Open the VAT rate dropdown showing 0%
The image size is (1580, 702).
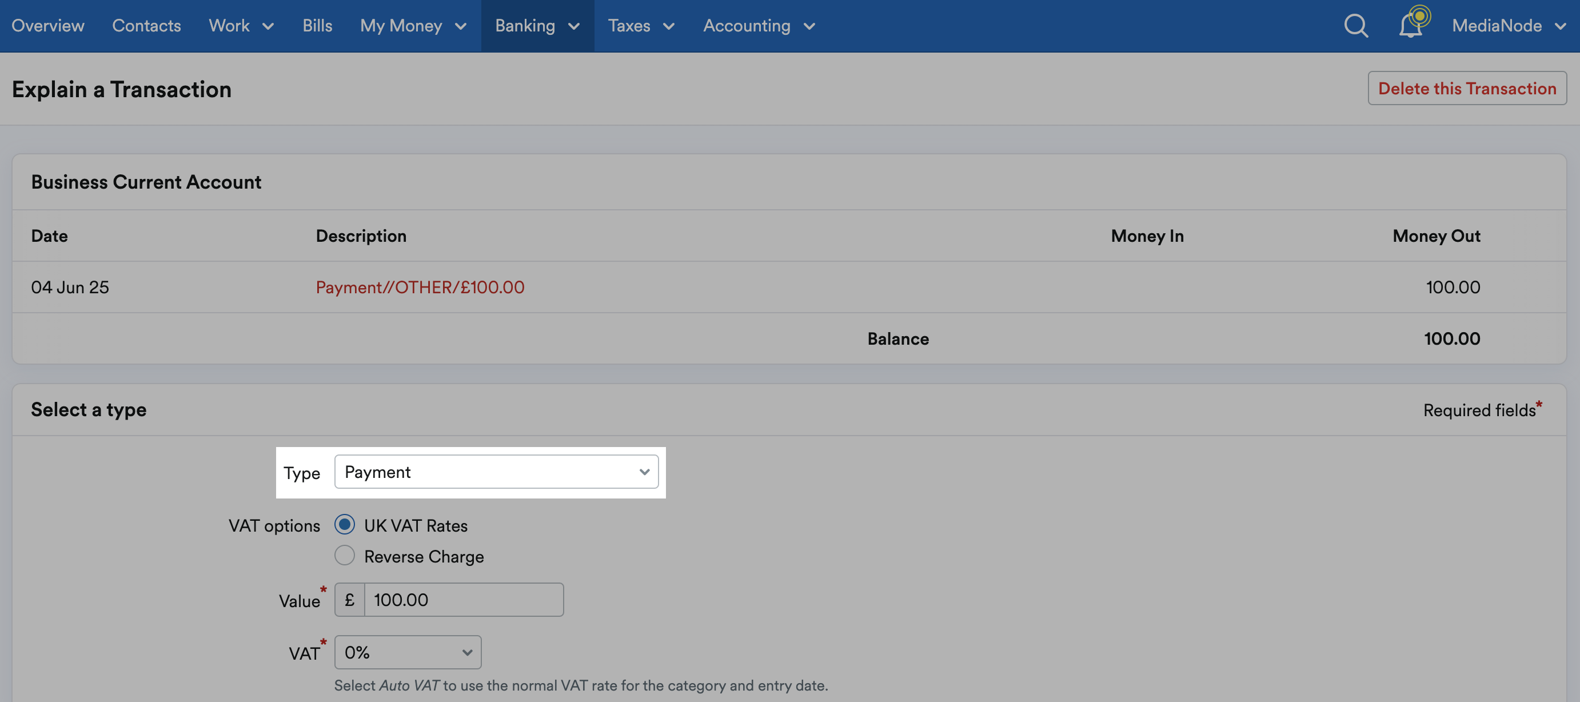pos(408,652)
